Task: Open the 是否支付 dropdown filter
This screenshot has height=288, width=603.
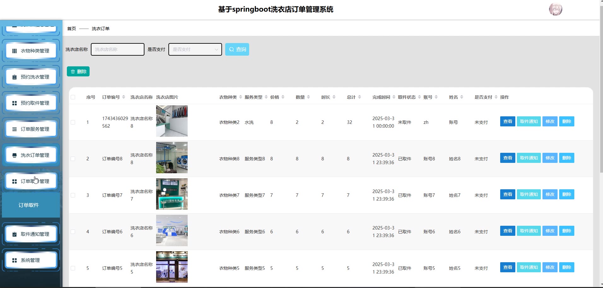Action: [x=195, y=49]
